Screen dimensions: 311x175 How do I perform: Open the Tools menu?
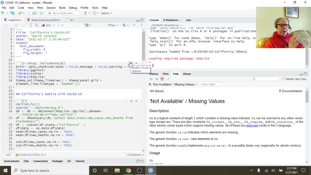[95, 8]
